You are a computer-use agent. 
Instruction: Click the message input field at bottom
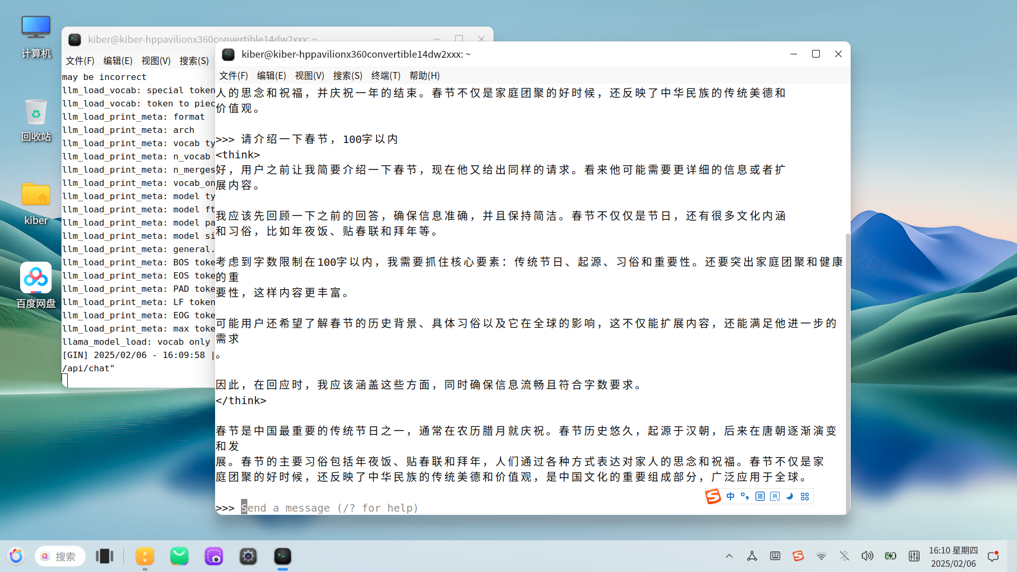coord(328,508)
